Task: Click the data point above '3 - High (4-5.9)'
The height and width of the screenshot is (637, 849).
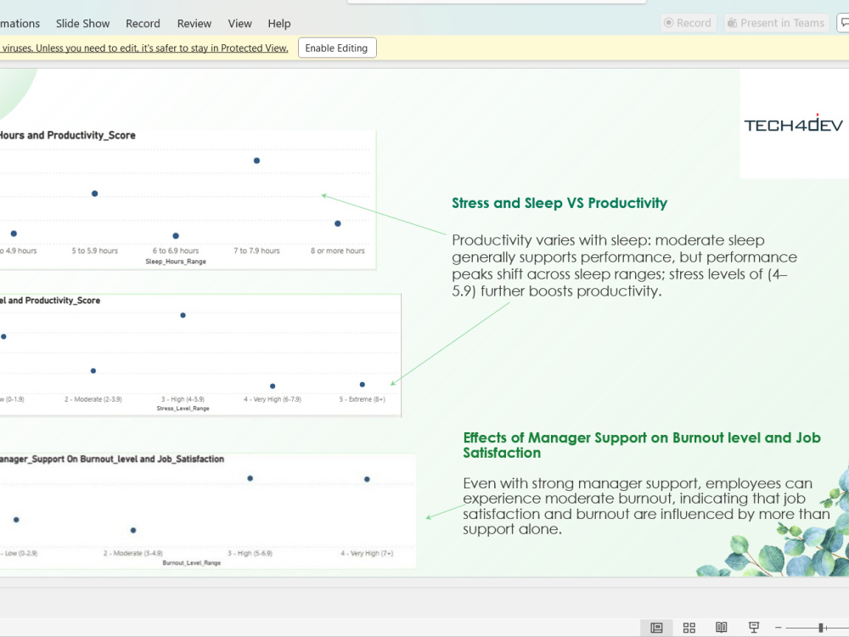Action: (x=183, y=315)
